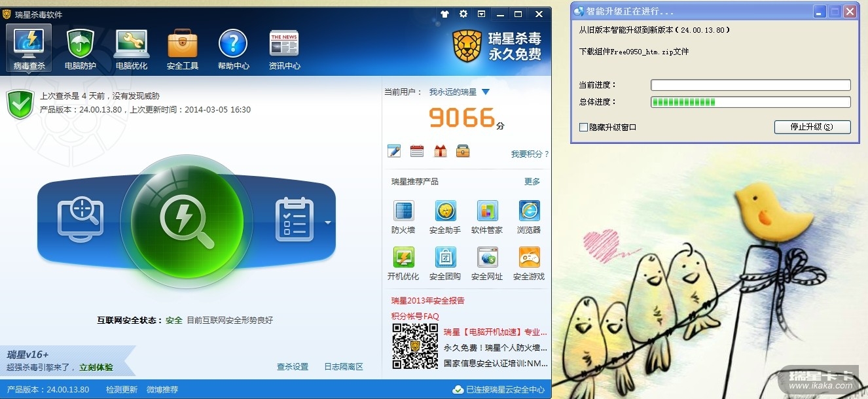Open 日志隔离区 log quarantine
Image resolution: width=868 pixels, height=399 pixels.
click(x=344, y=367)
